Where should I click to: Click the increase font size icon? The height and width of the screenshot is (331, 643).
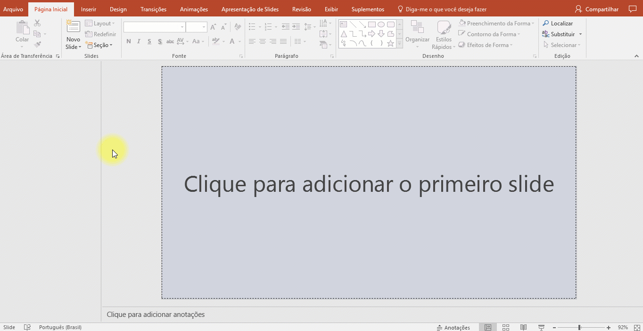pyautogui.click(x=214, y=27)
